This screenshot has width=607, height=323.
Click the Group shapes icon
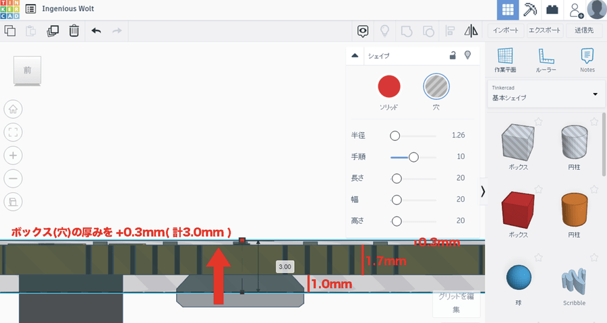point(407,31)
